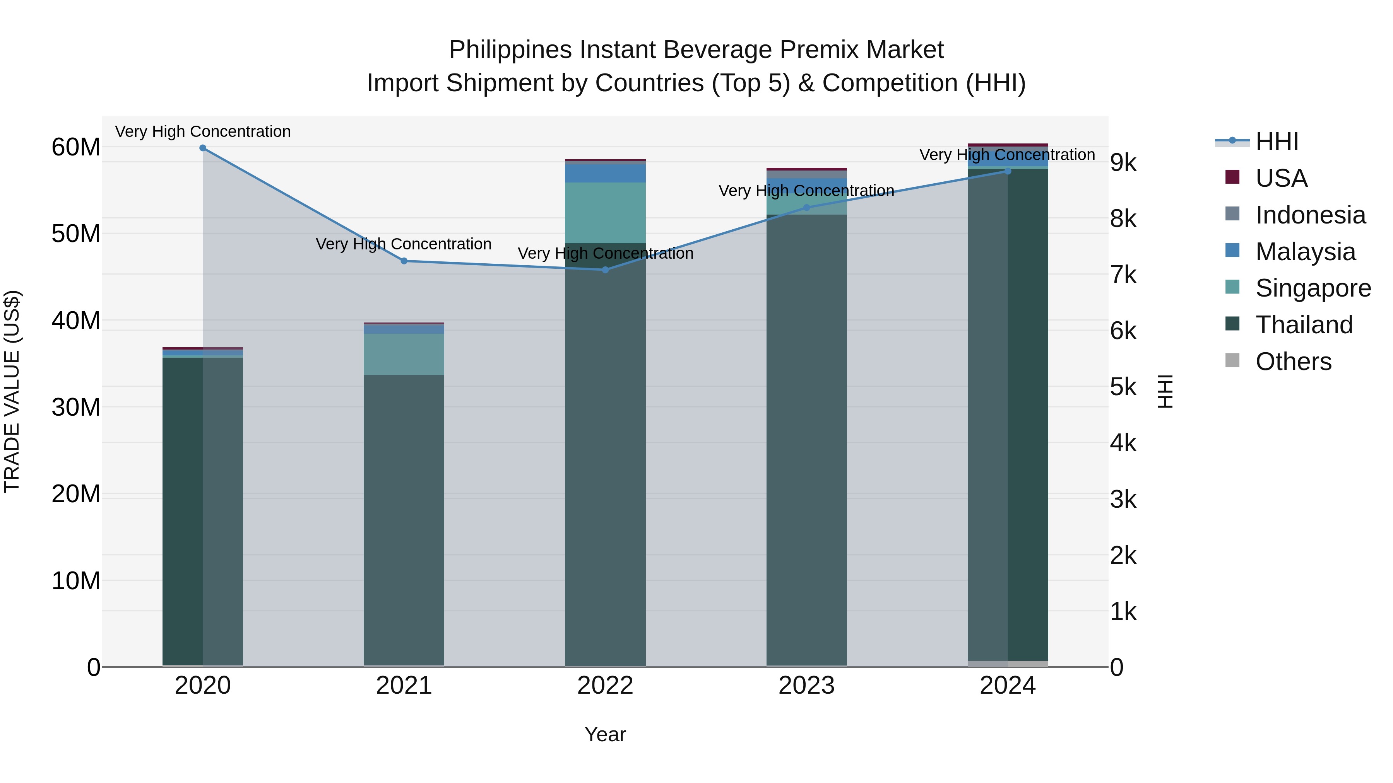Click the 60M trade value tick label

pos(76,147)
